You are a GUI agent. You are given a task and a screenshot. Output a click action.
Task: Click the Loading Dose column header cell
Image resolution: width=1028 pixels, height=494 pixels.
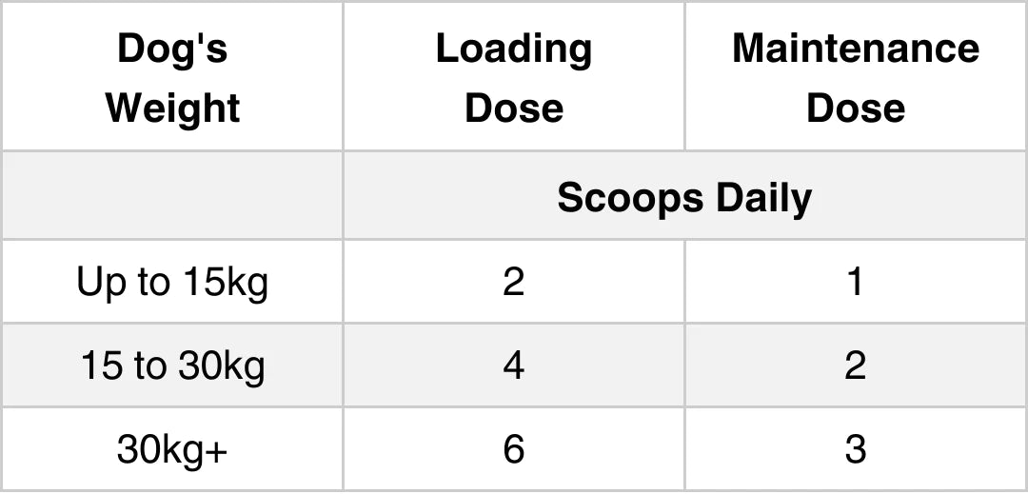tap(514, 77)
